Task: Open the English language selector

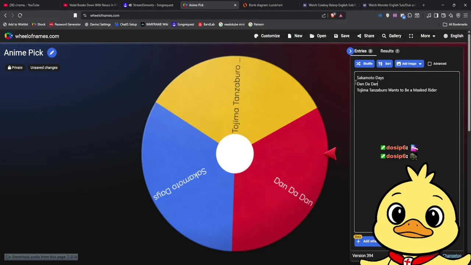Action: pyautogui.click(x=453, y=36)
